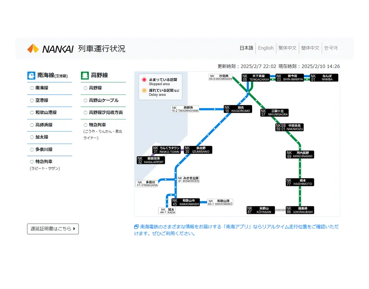Click the NK87 KOYASAN station label
This screenshot has height=289, width=369.
point(261,210)
